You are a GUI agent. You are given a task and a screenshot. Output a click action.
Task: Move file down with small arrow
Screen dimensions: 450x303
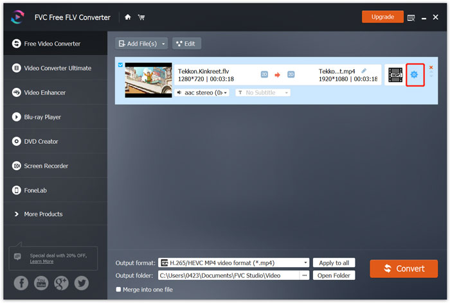coord(431,76)
